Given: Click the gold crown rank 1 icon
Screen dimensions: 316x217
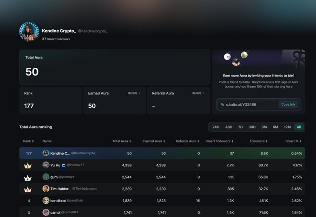Looking at the screenshot, I should (x=27, y=166).
